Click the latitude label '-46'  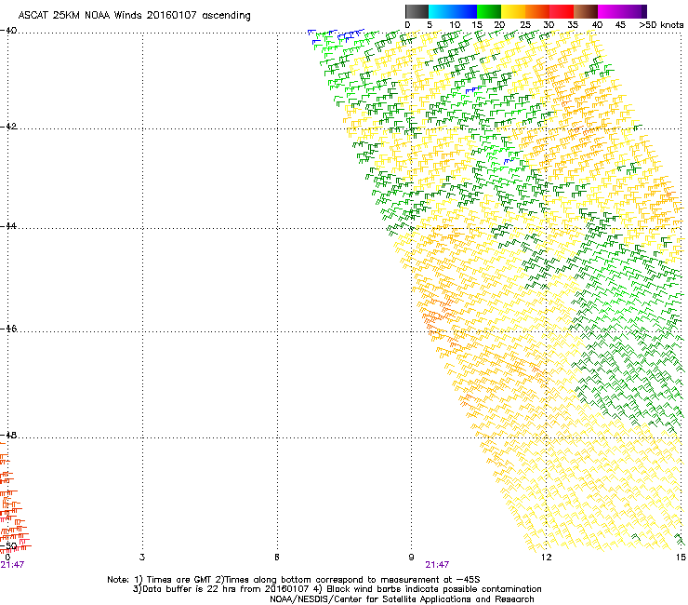click(x=8, y=329)
